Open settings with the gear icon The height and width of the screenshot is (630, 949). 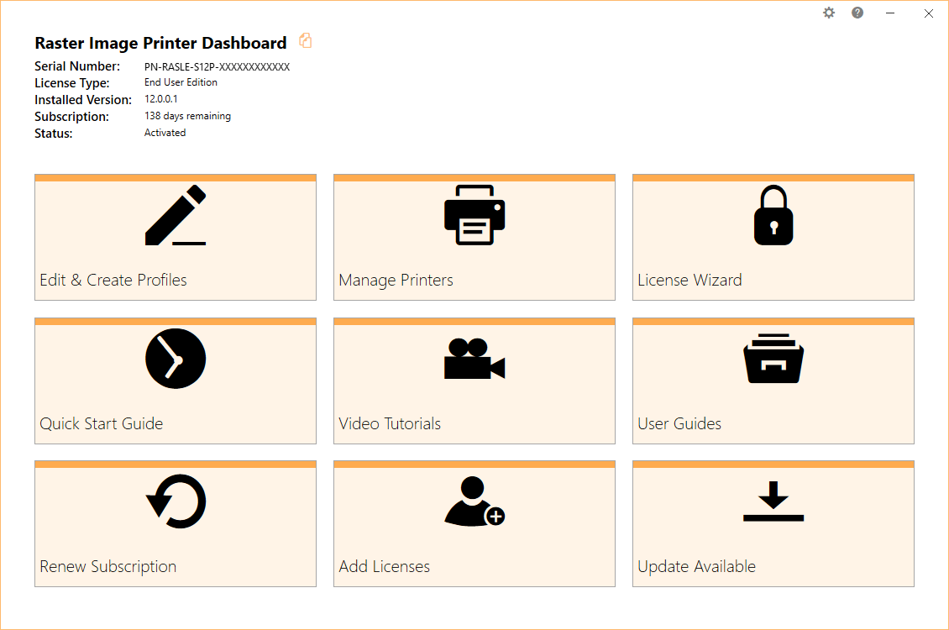click(829, 13)
